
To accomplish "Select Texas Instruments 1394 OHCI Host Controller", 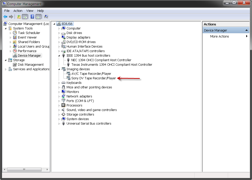I will pyautogui.click(x=112, y=64).
